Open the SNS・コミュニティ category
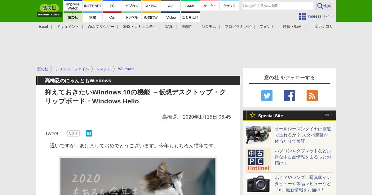The width and height of the screenshot is (372, 195). 139,27
